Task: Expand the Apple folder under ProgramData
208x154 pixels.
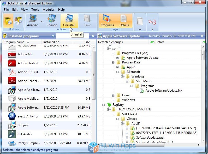Action: [x=117, y=67]
